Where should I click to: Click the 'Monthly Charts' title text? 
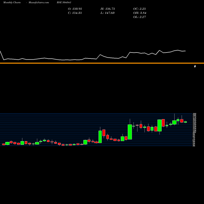12,2
